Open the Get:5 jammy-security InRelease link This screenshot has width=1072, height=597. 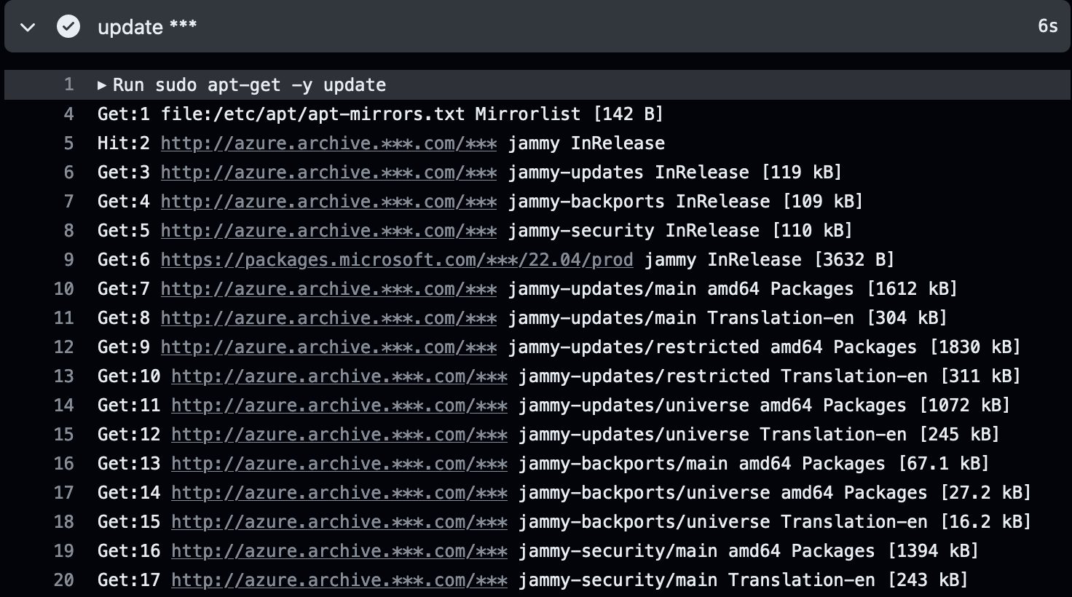tap(328, 231)
